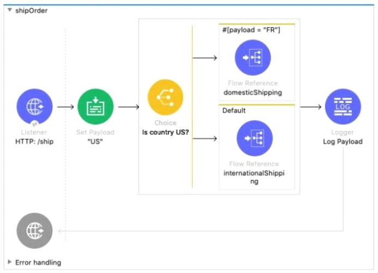Select the domesticShipping Flow Reference icon
Image resolution: width=378 pixels, height=273 pixels.
point(253,58)
